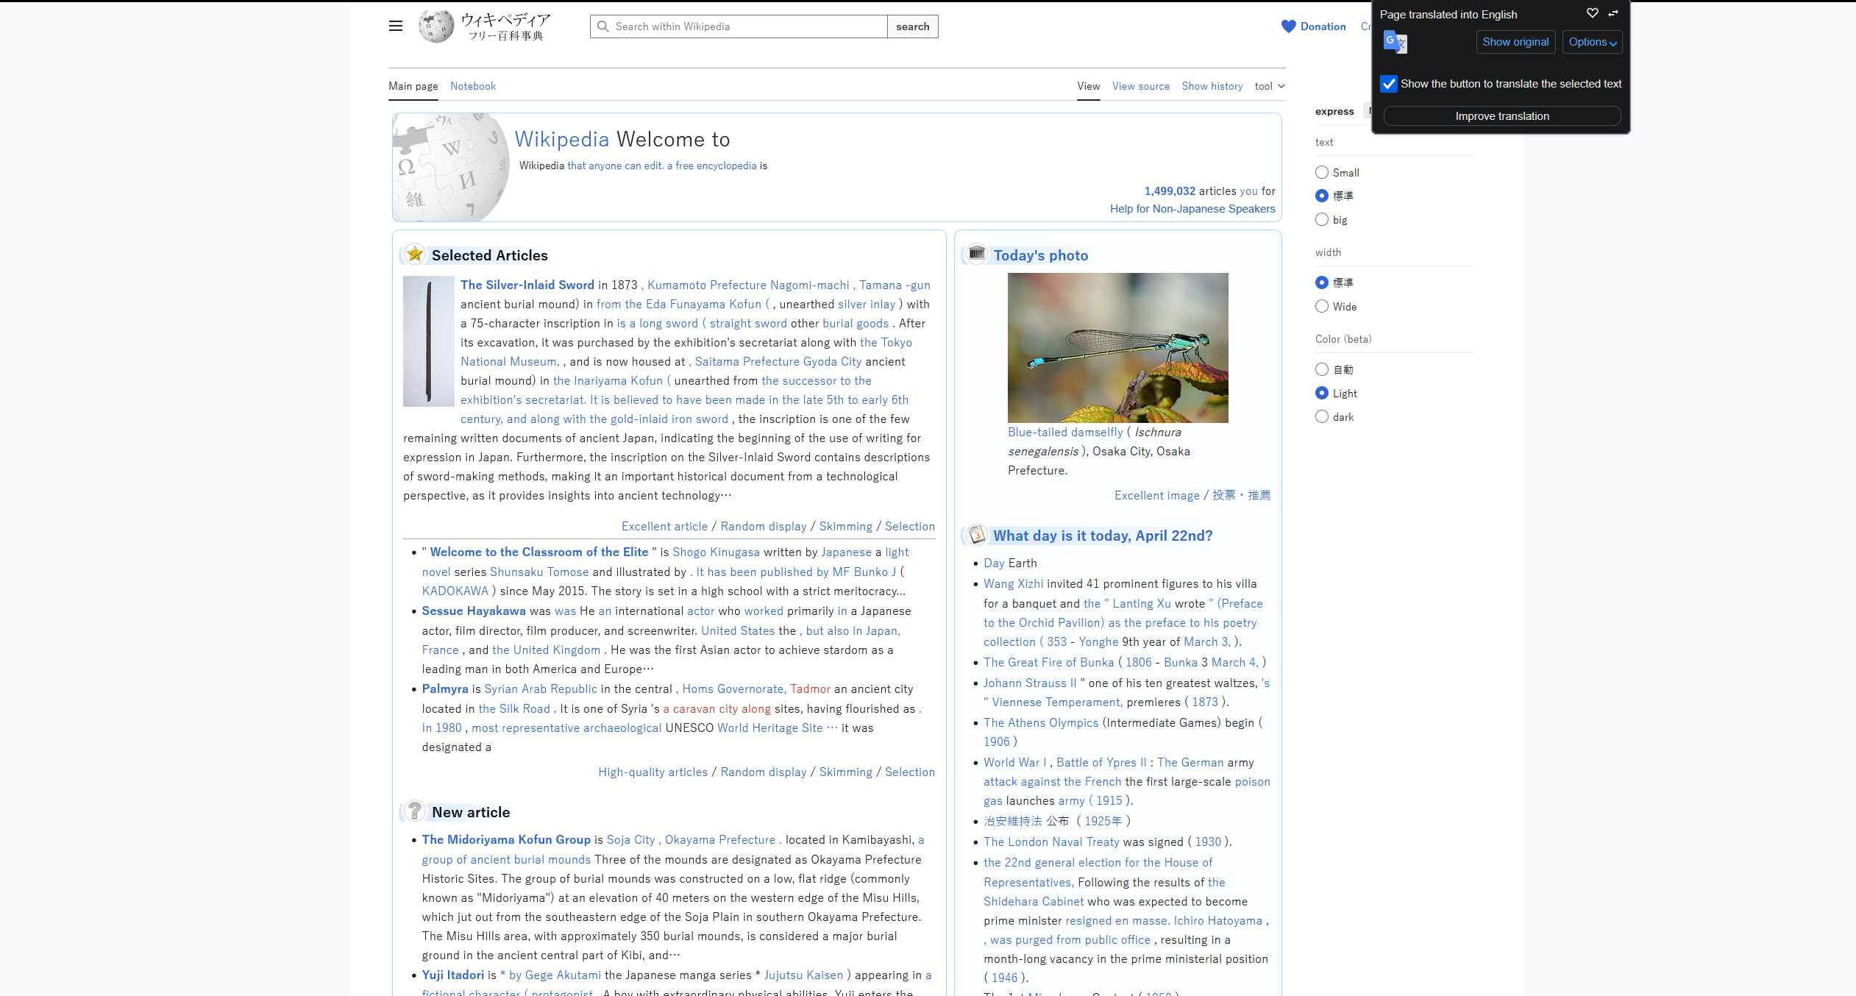Click the Donation link

coord(1323,26)
